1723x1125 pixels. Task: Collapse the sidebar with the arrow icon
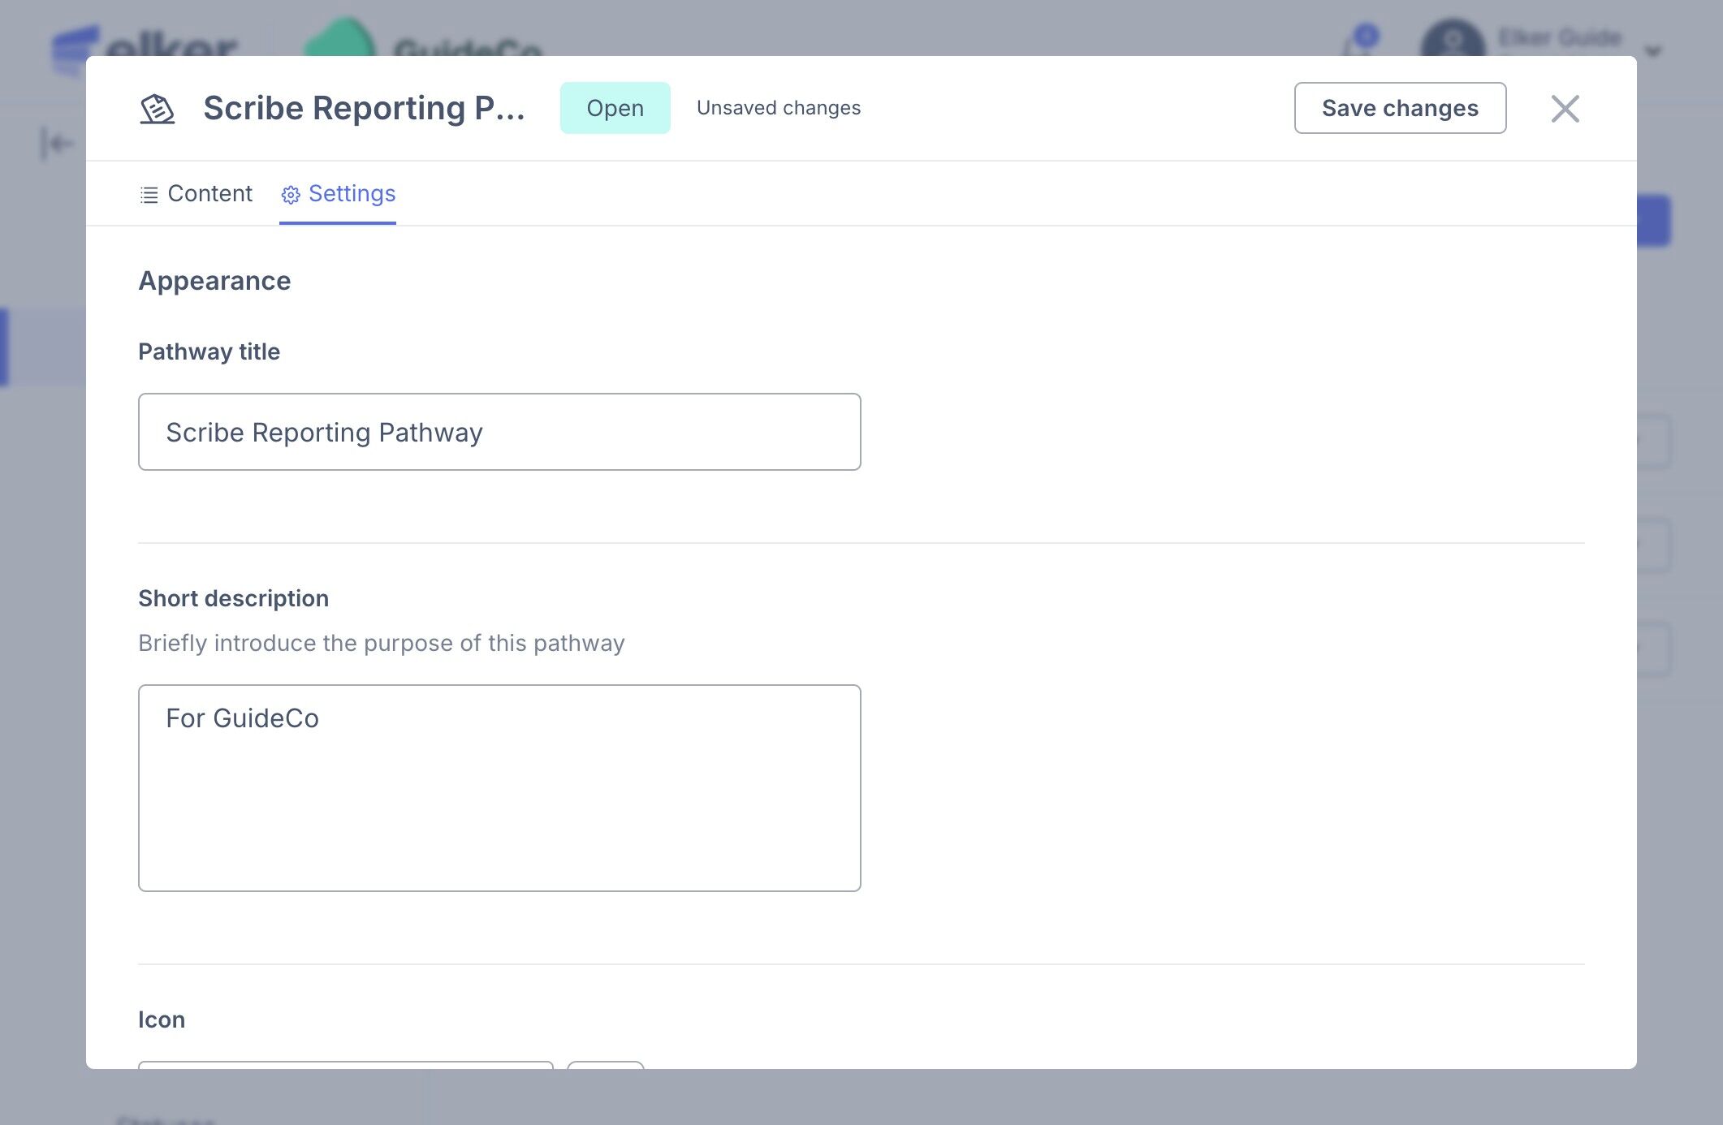57,144
